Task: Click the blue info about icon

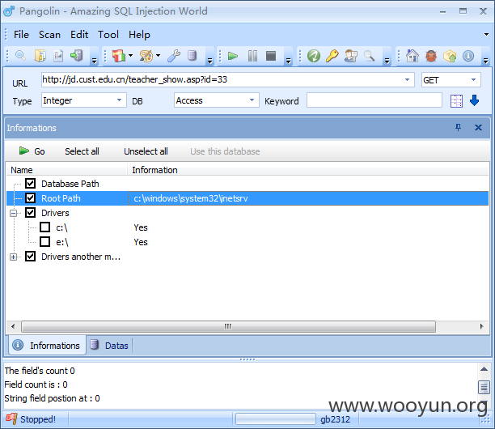Action: pyautogui.click(x=468, y=56)
